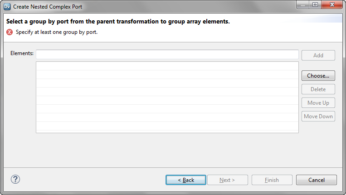Viewport: 346px width, 195px height.
Task: Click the Next > button
Action: point(227,180)
